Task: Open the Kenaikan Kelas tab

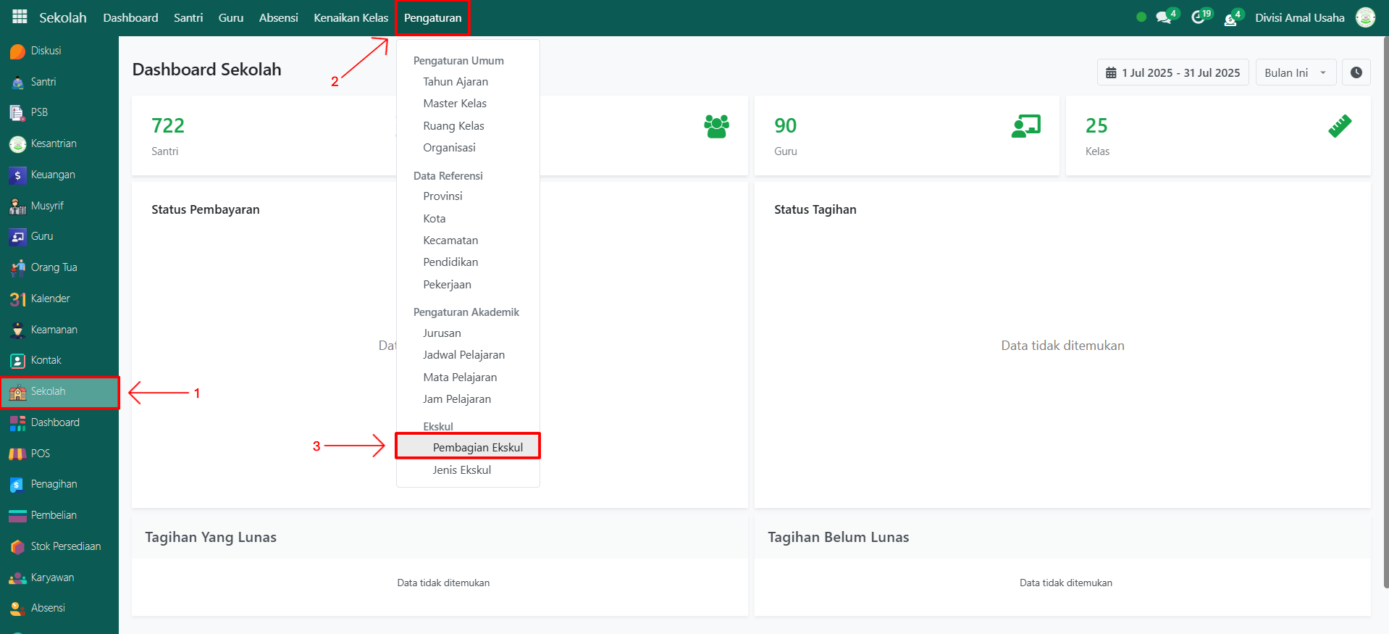Action: (x=351, y=18)
